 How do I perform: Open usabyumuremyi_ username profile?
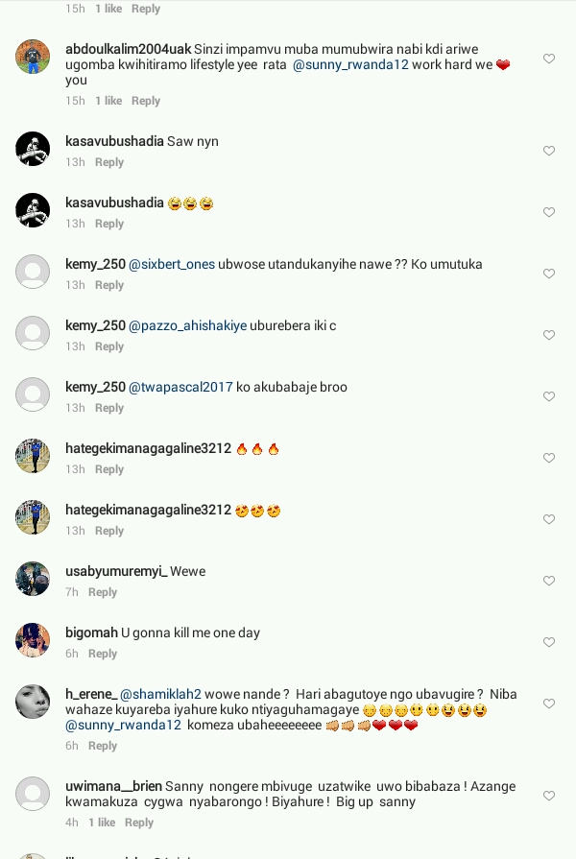pyautogui.click(x=116, y=571)
